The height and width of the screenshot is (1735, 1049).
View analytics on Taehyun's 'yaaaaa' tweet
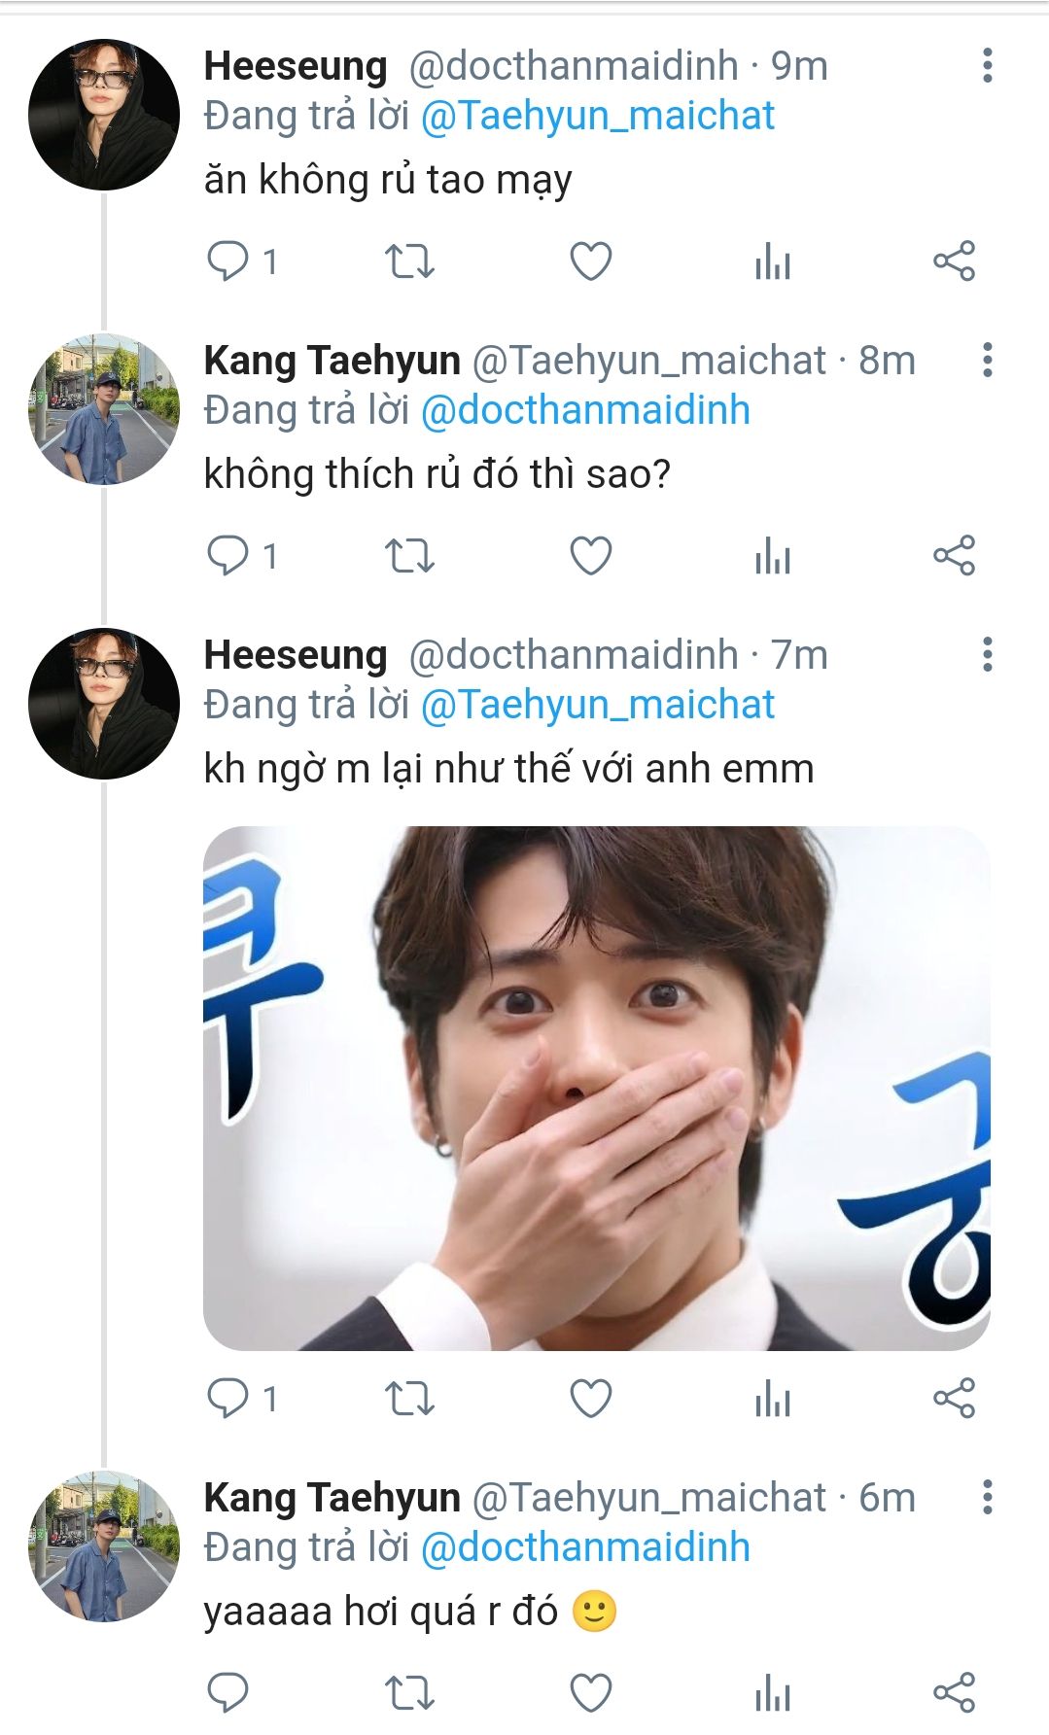[773, 1693]
